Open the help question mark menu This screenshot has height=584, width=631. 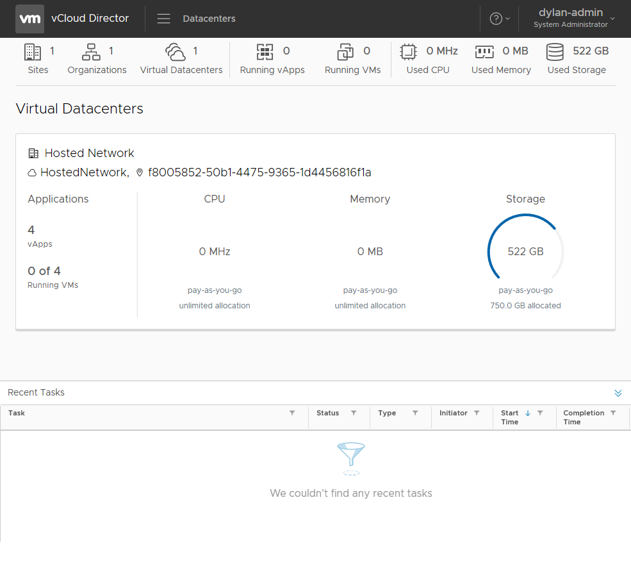point(500,19)
